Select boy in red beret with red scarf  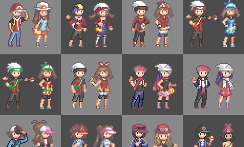click(139, 87)
